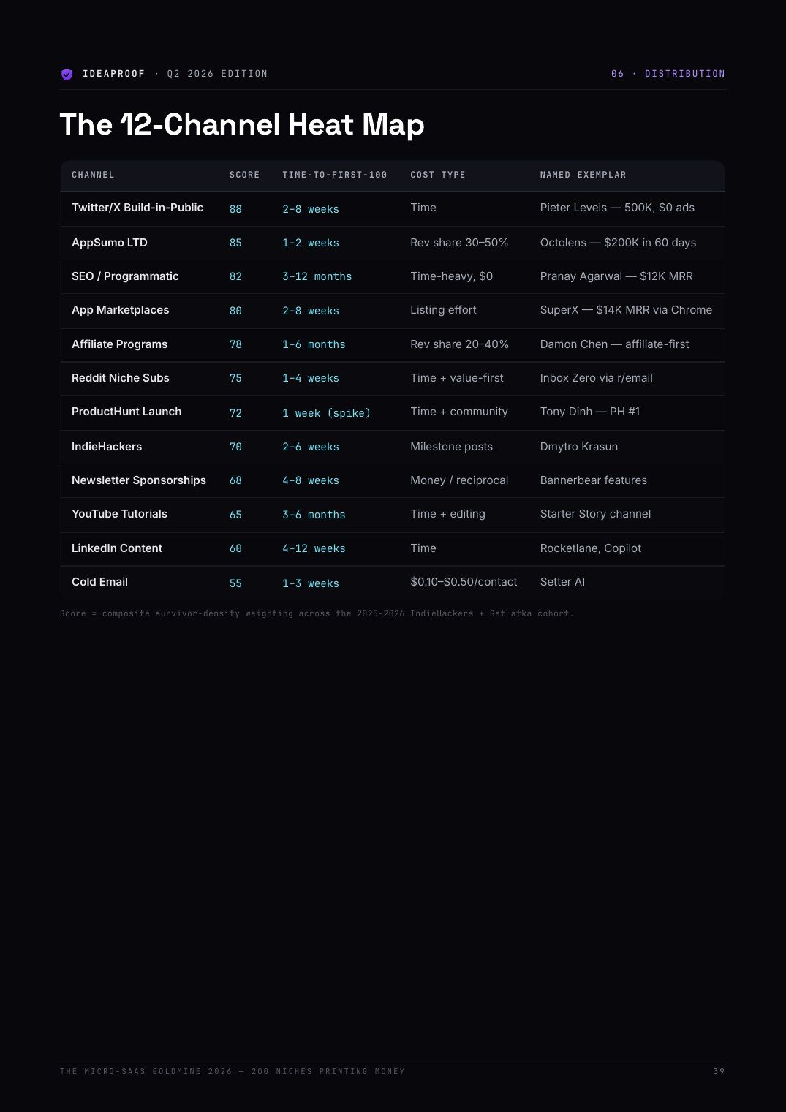Image resolution: width=786 pixels, height=1112 pixels.
Task: Click the 'Listing effort' cost cell
Action: [x=443, y=310]
